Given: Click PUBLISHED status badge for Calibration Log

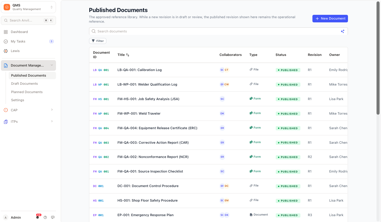Looking at the screenshot, I should coord(288,70).
